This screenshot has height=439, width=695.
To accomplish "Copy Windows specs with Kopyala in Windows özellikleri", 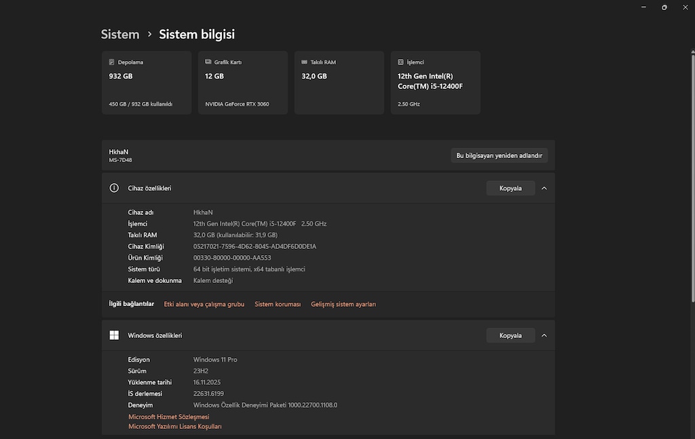I will click(x=510, y=335).
